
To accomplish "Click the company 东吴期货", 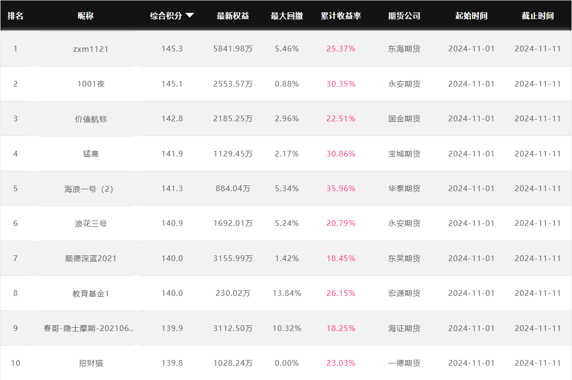I will 404,258.
